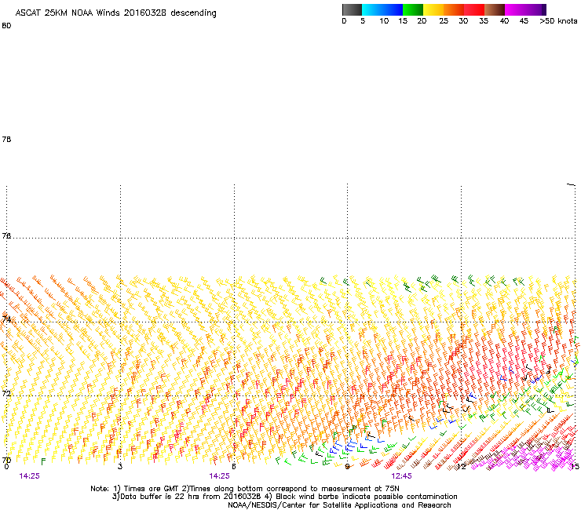581x510 pixels.
Task: Select the orange 25–30 knots color segment
Action: tap(454, 9)
